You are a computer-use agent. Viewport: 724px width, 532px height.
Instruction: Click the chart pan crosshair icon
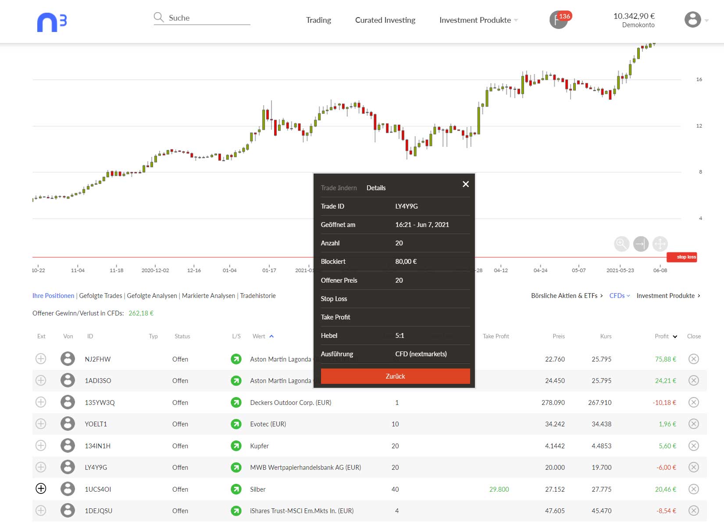click(660, 244)
